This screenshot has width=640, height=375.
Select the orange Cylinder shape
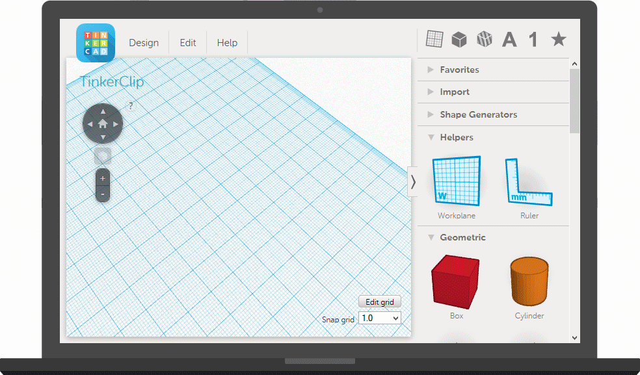[529, 281]
